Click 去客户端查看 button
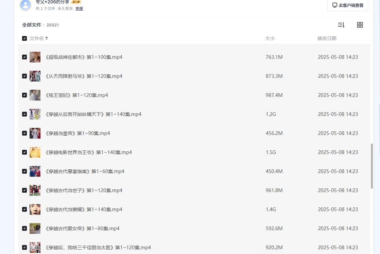The width and height of the screenshot is (380, 254). (x=348, y=5)
